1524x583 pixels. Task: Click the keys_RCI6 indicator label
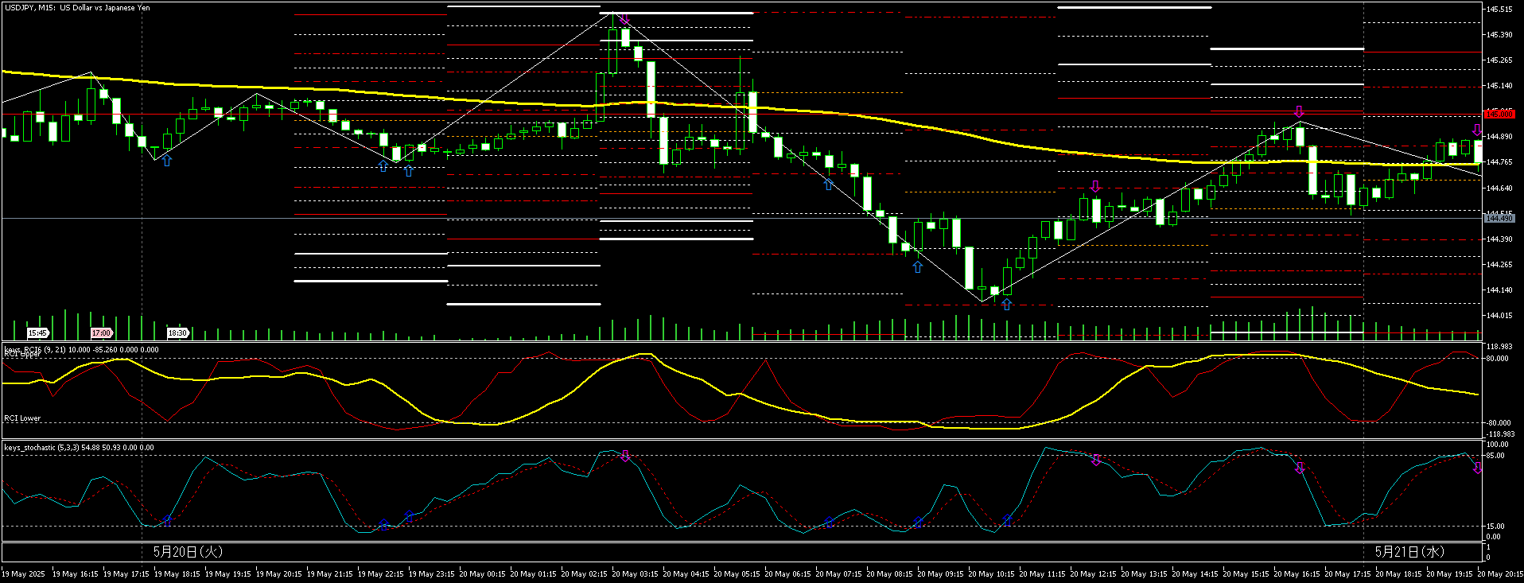pyautogui.click(x=81, y=349)
